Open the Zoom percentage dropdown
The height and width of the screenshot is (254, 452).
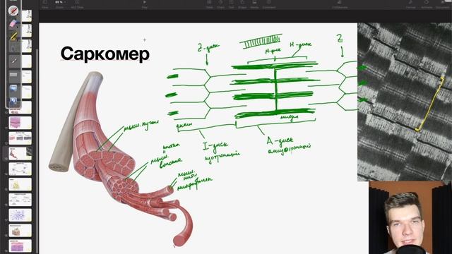point(59,4)
